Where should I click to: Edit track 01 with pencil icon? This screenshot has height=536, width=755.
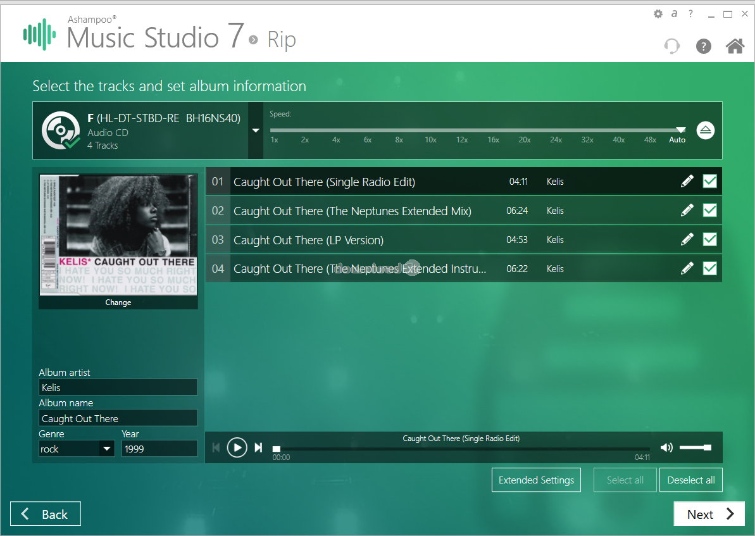tap(687, 182)
